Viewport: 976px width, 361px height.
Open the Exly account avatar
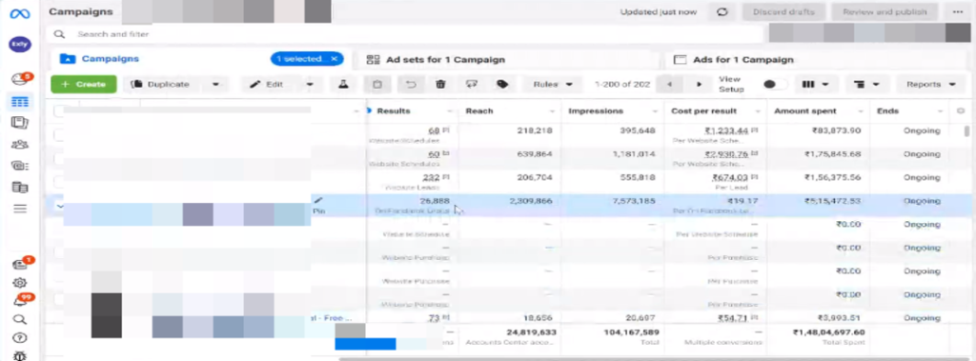pos(20,45)
